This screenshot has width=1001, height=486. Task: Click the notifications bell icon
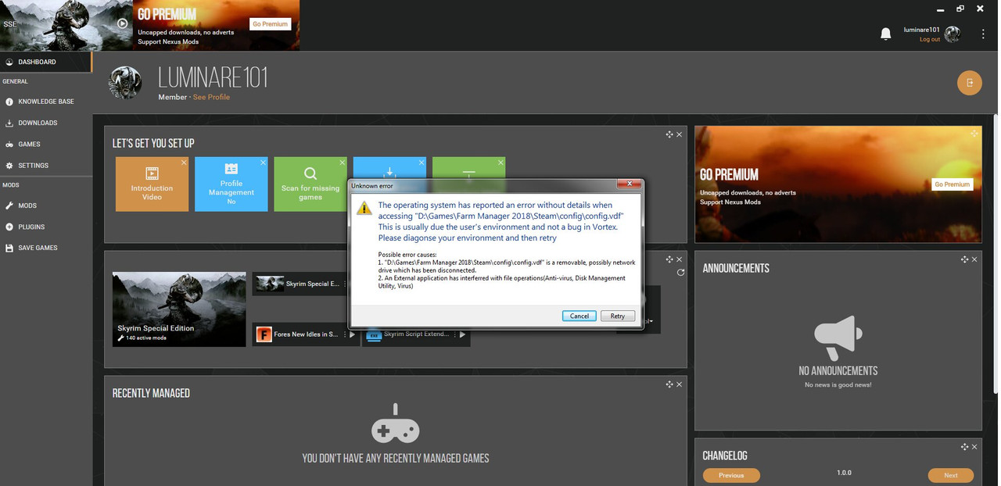point(886,34)
